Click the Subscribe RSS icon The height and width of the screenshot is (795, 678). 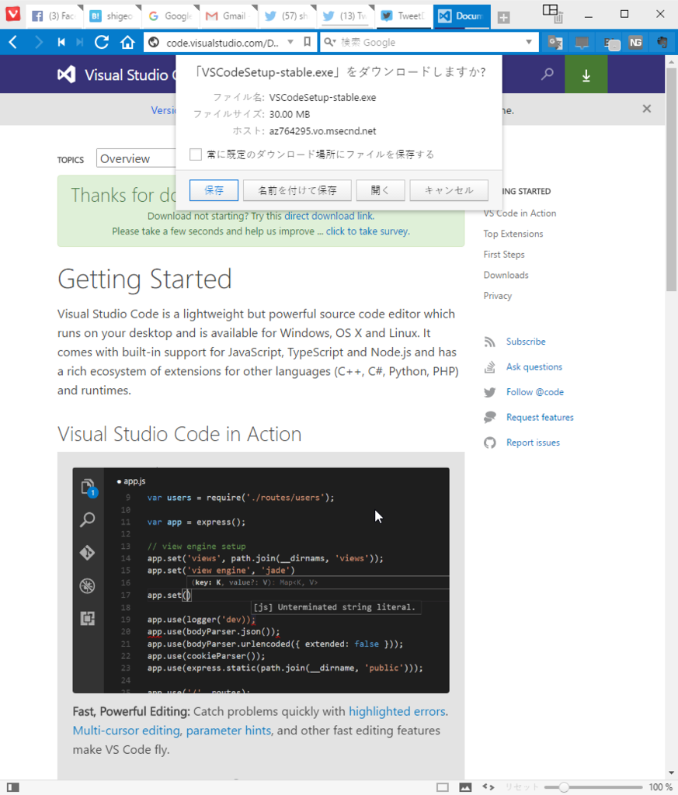(489, 342)
